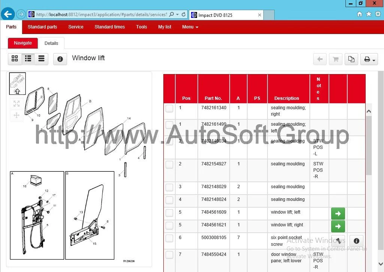
Task: Click the fullscreen expand icon on the diagram
Action: click(x=16, y=104)
